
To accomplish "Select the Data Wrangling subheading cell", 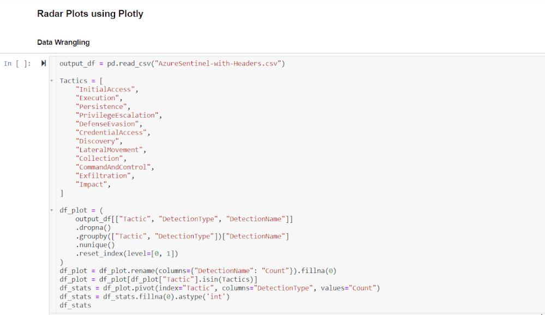I will coord(63,43).
